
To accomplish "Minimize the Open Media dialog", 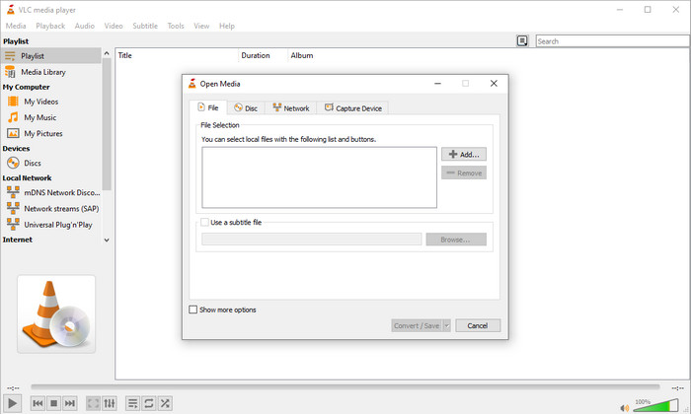I will [x=437, y=84].
